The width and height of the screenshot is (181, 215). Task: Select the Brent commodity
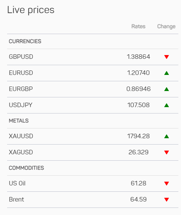tap(16, 199)
